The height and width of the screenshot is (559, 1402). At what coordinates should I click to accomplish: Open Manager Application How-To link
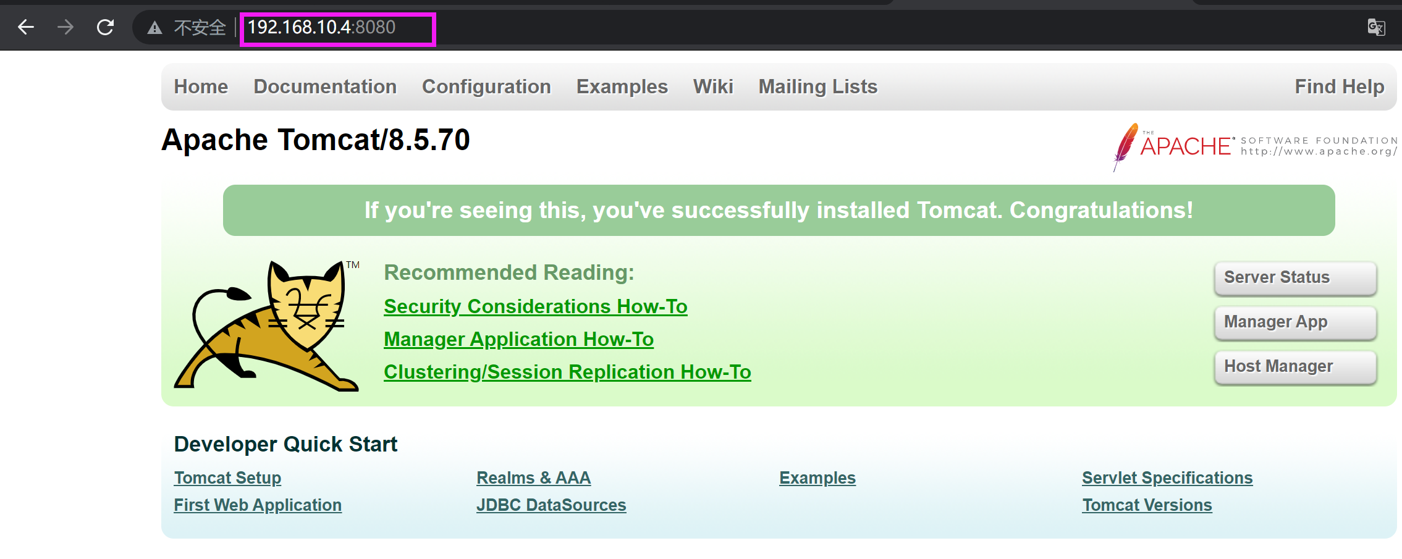pyautogui.click(x=518, y=339)
